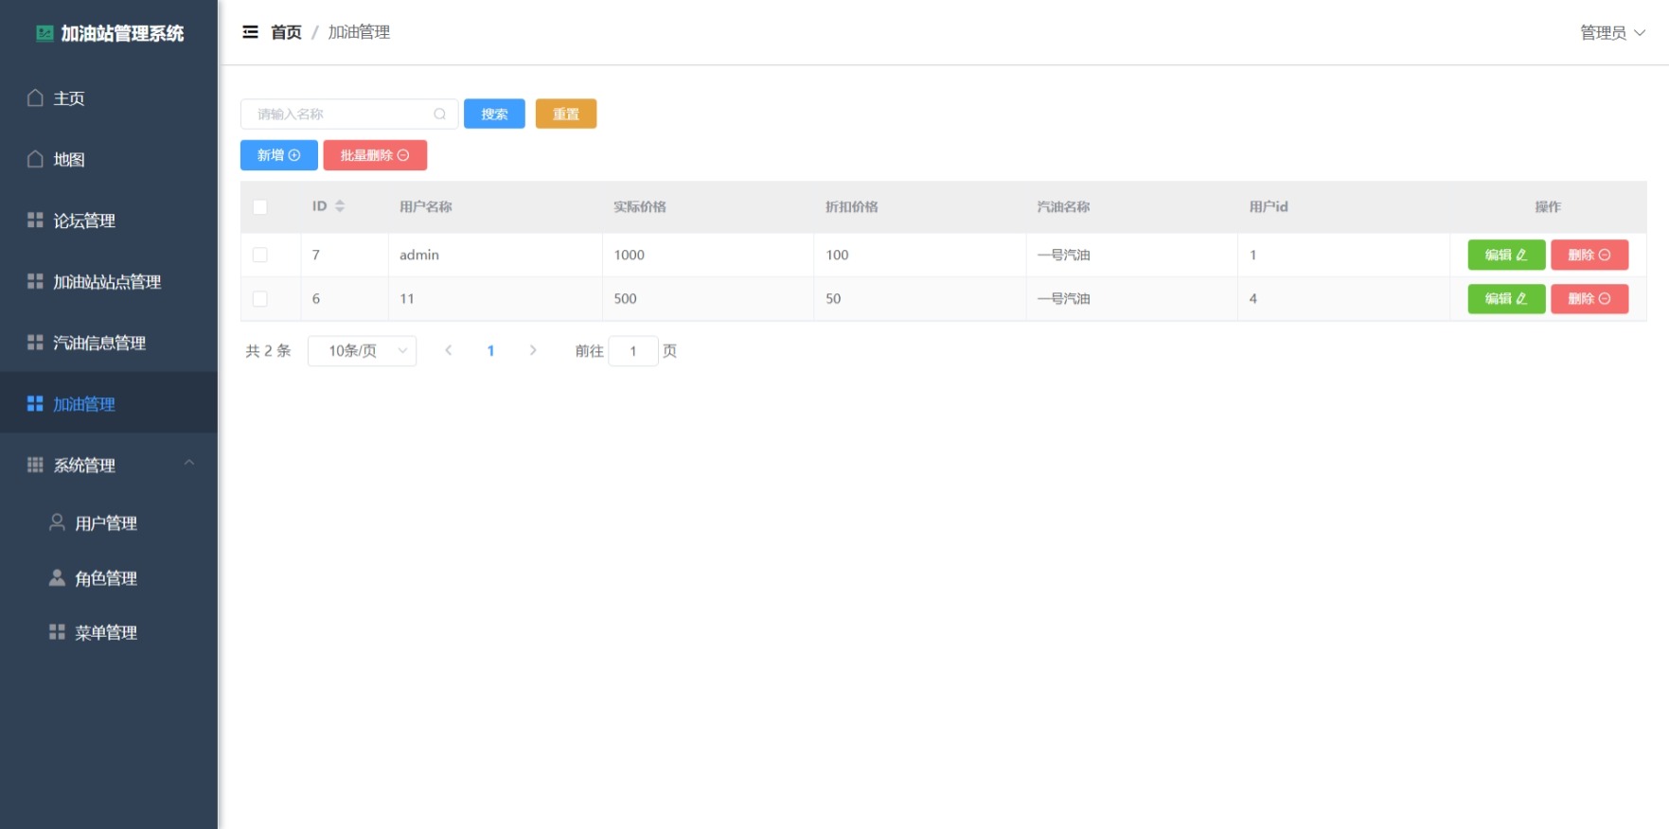This screenshot has height=829, width=1669.
Task: Click the search magnifier icon in name field
Action: [x=439, y=114]
